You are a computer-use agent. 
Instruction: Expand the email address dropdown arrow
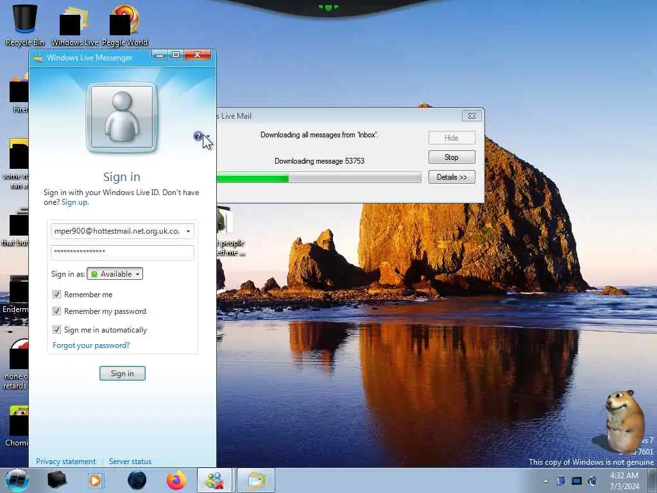tap(188, 231)
